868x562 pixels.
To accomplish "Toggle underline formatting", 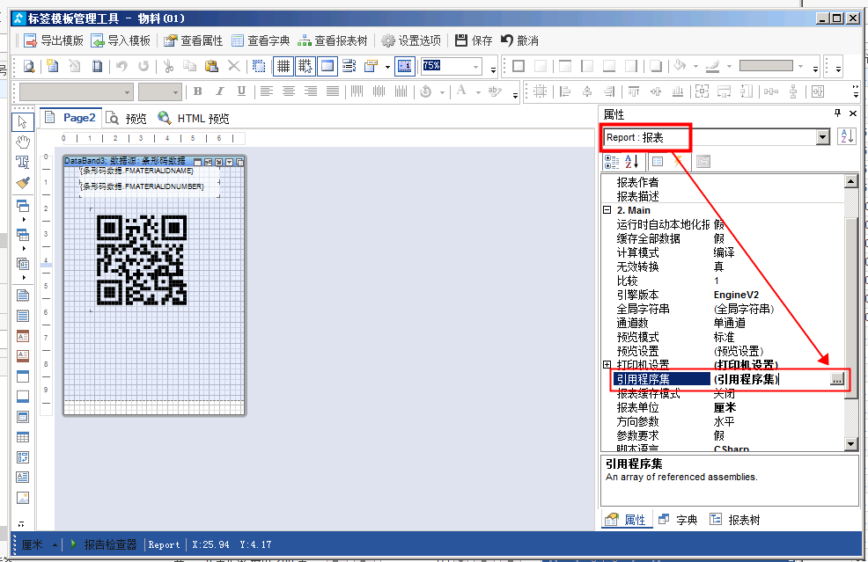I will point(241,91).
